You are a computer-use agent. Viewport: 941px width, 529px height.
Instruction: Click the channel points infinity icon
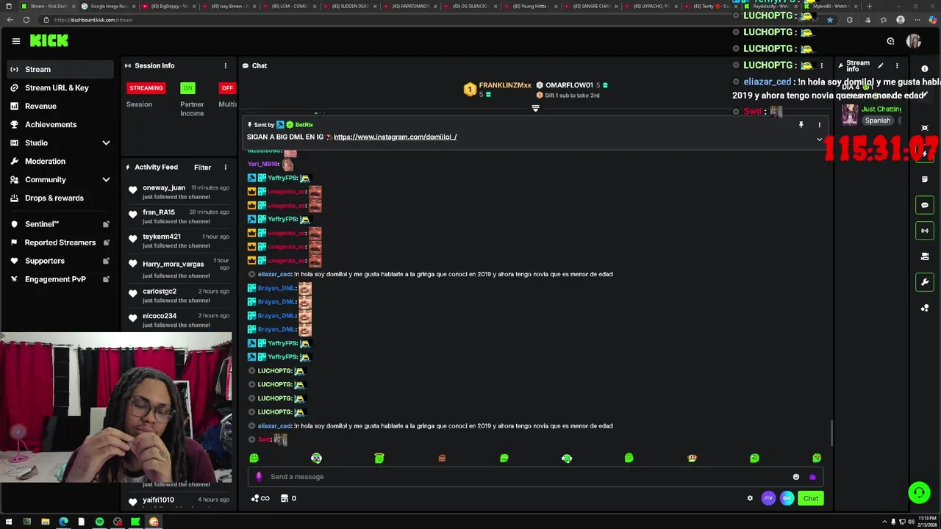260,498
